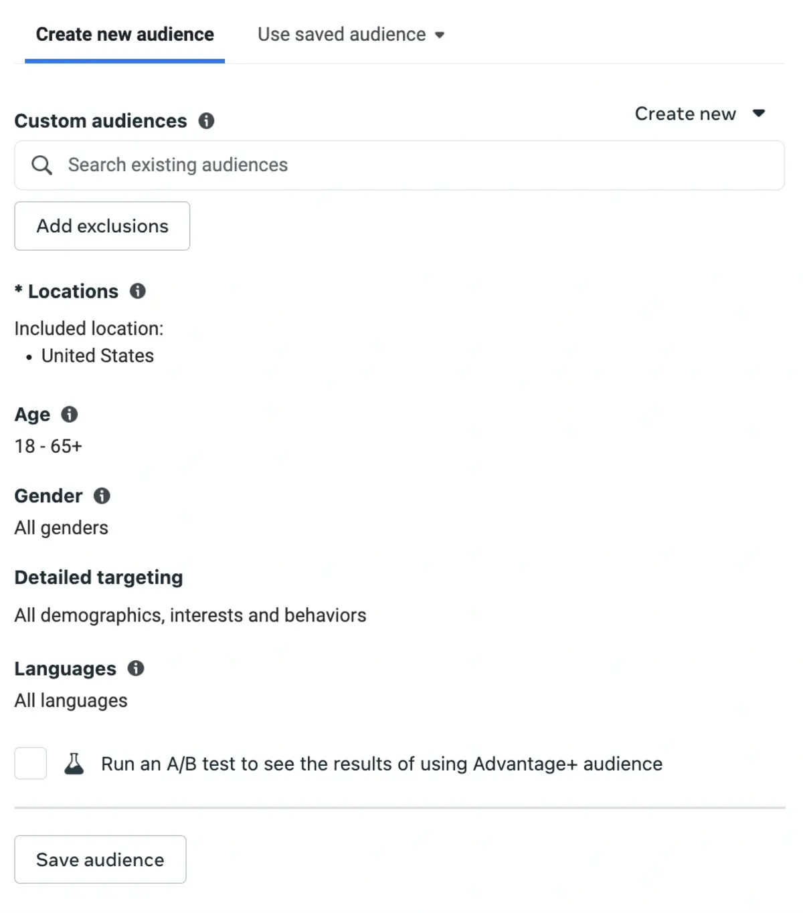Click the Age info icon
Image resolution: width=803 pixels, height=913 pixels.
tap(69, 414)
